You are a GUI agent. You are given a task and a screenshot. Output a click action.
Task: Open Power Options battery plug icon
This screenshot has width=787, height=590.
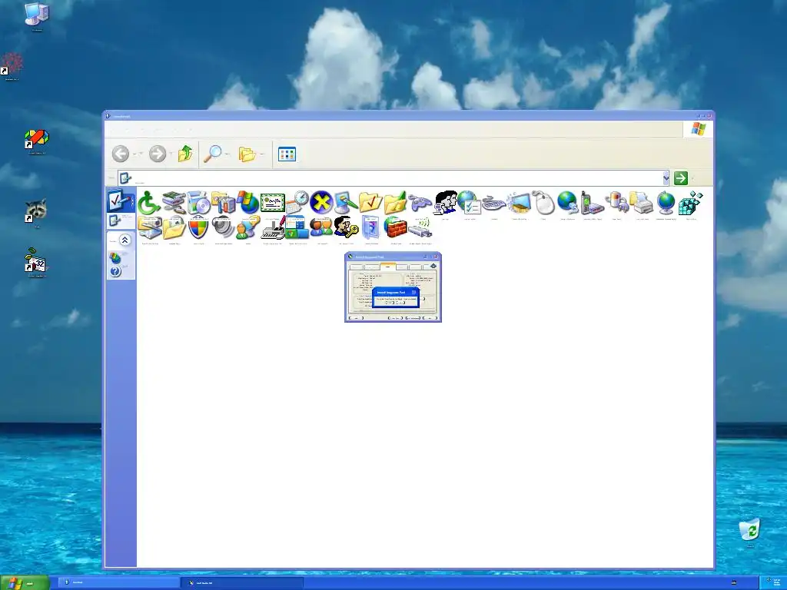point(617,203)
